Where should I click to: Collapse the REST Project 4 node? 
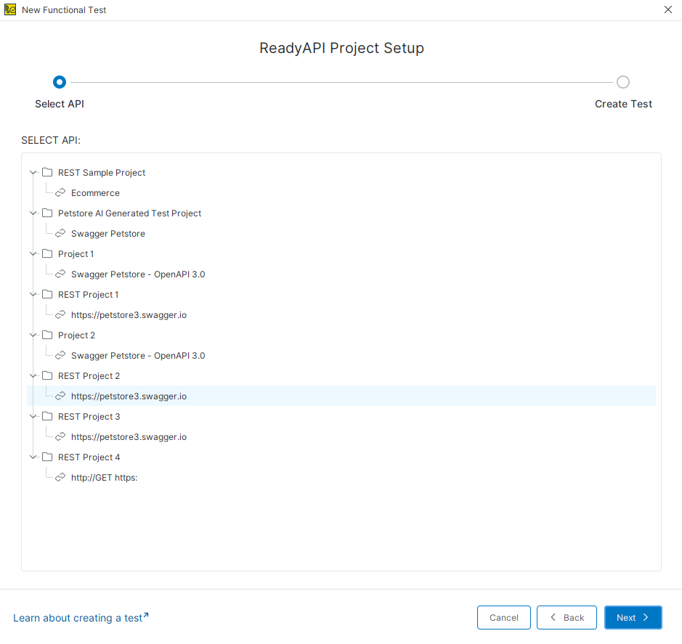click(x=33, y=457)
